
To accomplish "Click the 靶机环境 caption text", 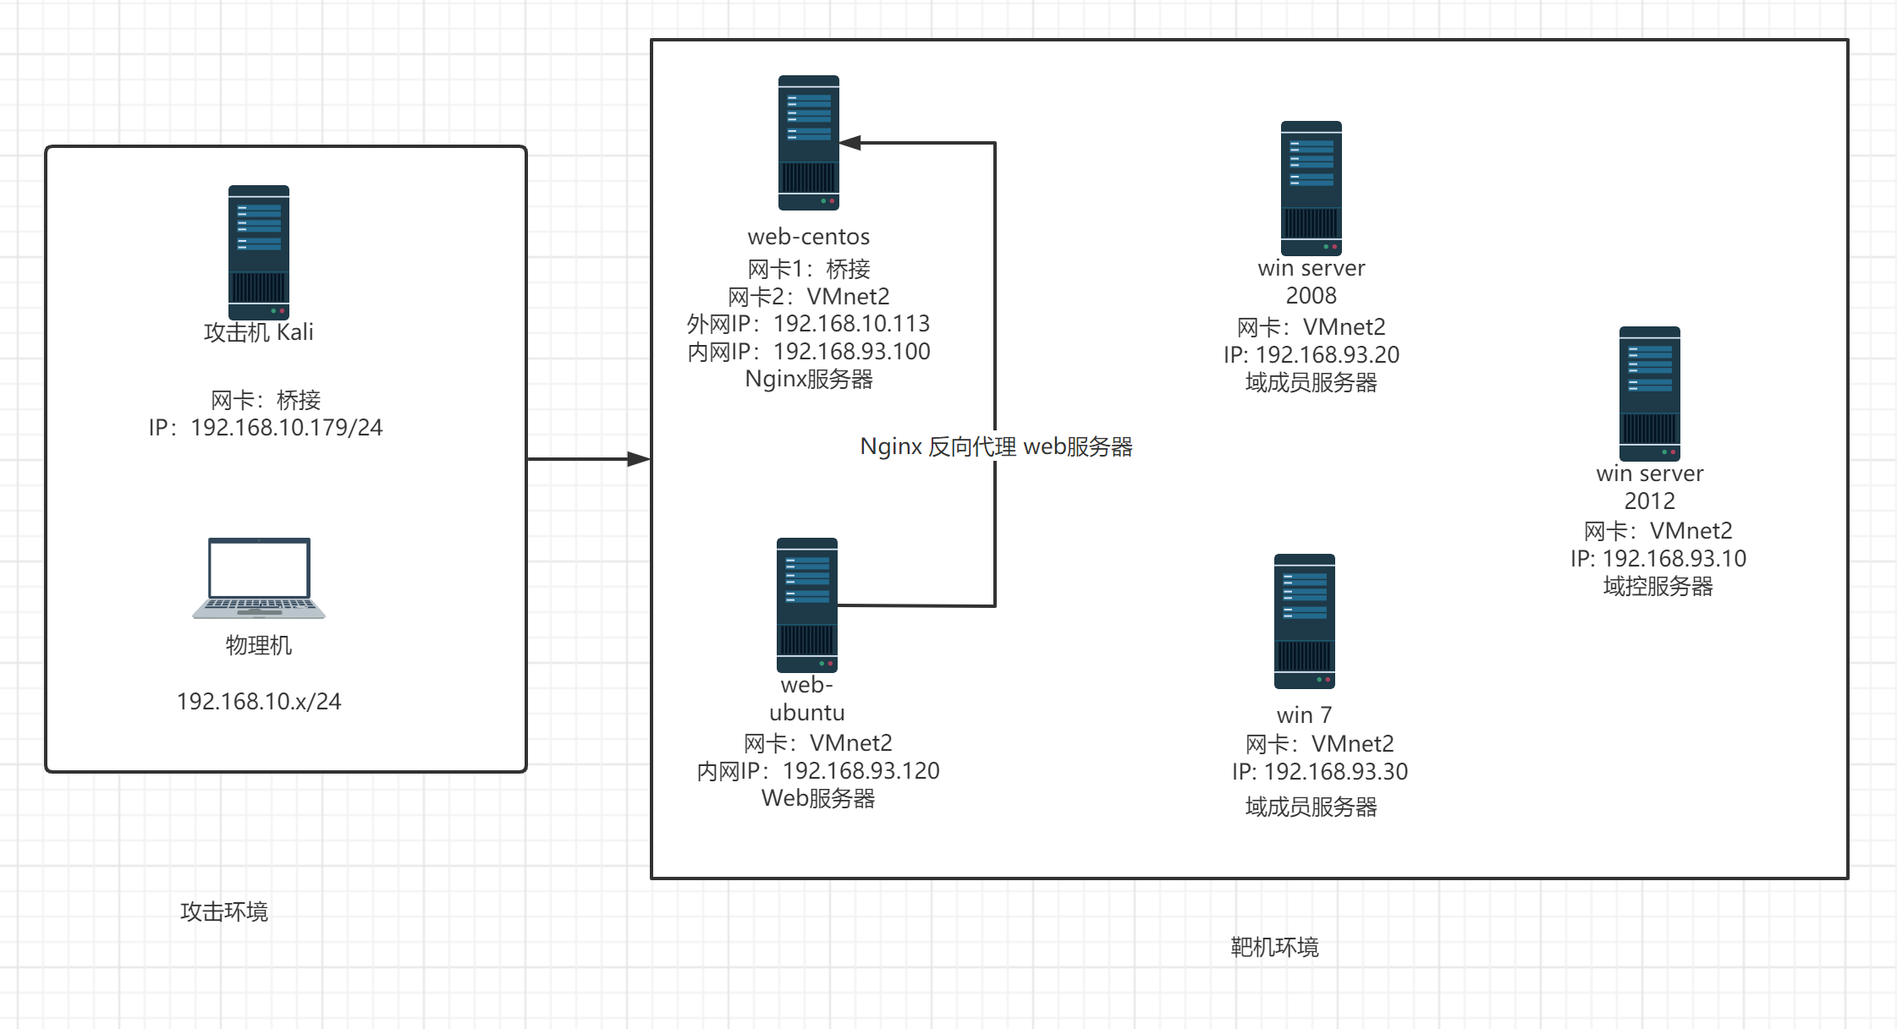I will pyautogui.click(x=1274, y=947).
